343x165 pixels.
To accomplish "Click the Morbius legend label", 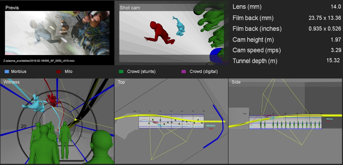I will click(19, 72).
